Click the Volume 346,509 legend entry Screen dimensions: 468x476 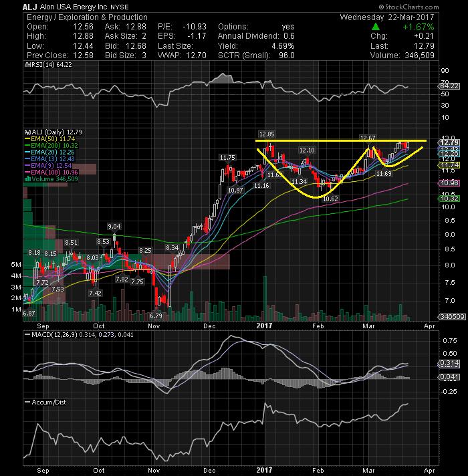click(51, 178)
